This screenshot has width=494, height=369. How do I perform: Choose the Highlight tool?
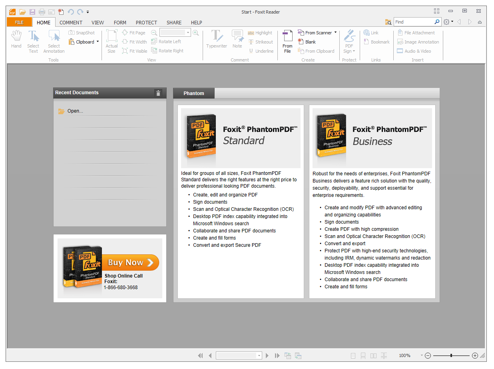(x=260, y=33)
